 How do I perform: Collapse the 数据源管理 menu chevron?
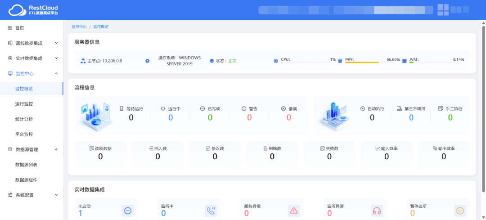pos(56,149)
